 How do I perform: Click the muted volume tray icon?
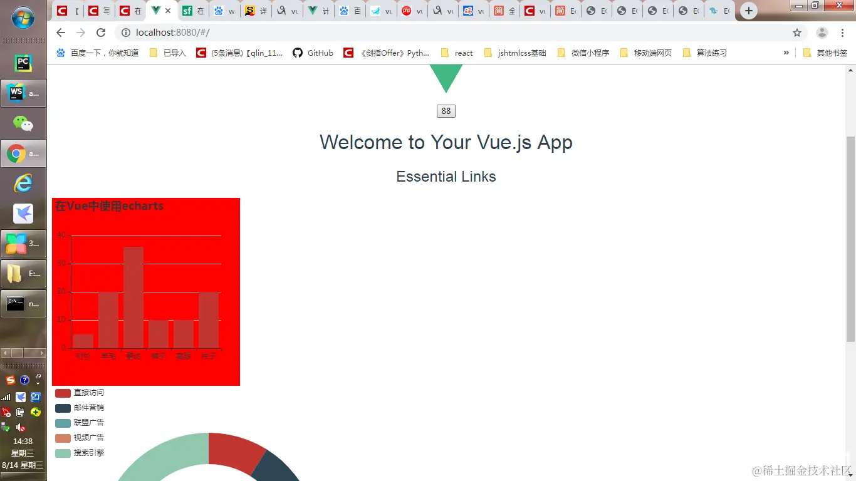[x=21, y=427]
